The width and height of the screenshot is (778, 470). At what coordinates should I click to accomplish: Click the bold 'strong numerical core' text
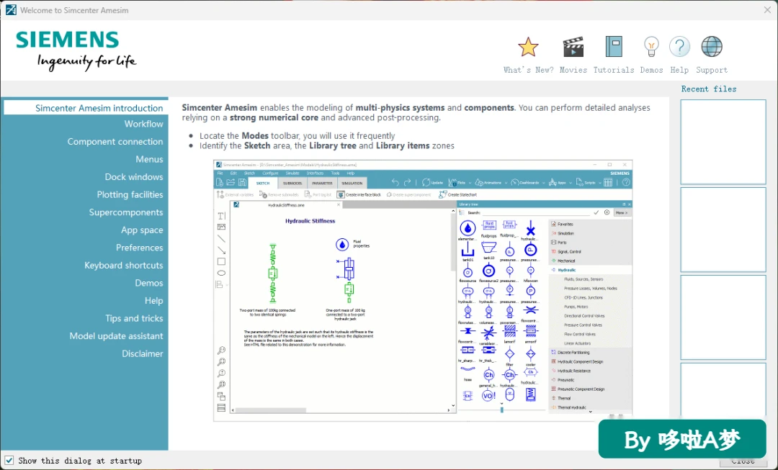[274, 118]
